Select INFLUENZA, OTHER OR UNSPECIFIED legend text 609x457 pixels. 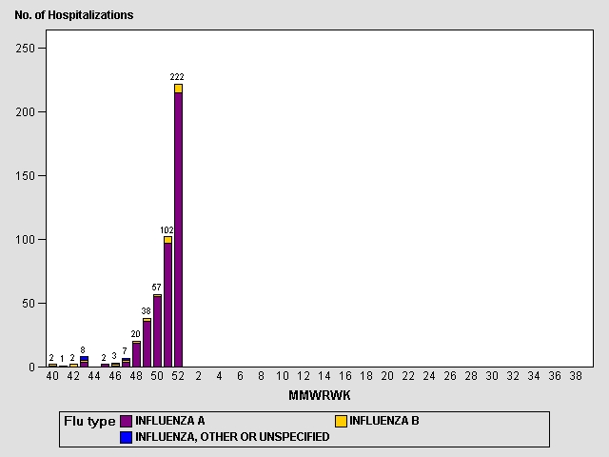click(232, 437)
